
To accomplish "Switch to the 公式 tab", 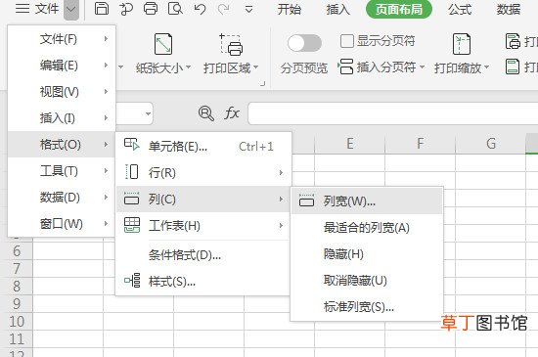I will click(460, 9).
